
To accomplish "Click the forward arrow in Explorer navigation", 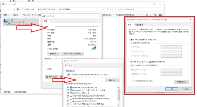I will coord(8,9).
